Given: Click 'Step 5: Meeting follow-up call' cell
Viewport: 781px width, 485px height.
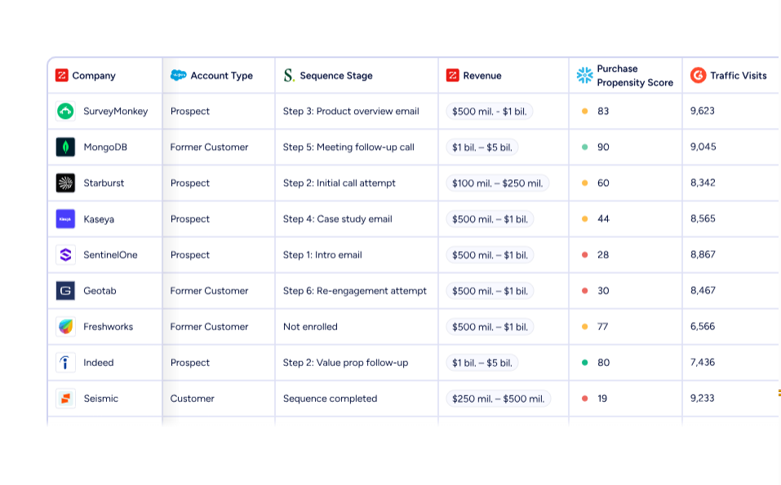Looking at the screenshot, I should click(348, 147).
